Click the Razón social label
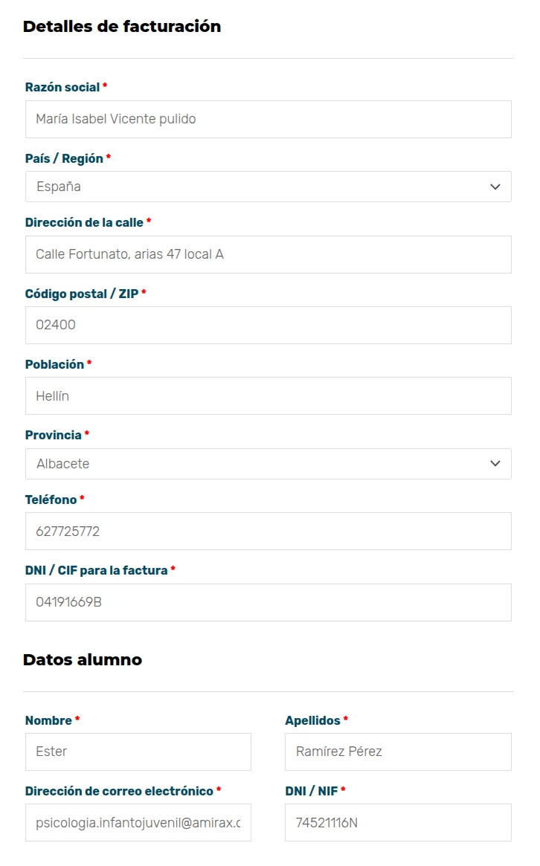 [x=62, y=87]
